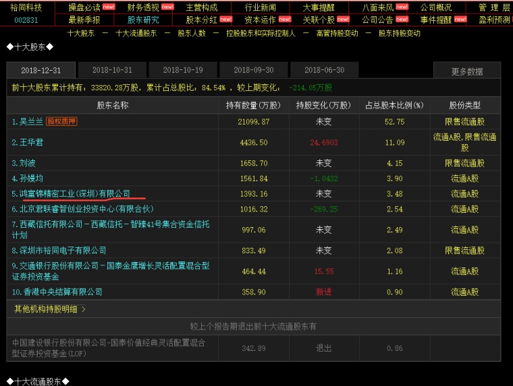513x386 pixels.
Task: Open shareholder 吴兰兰
Action: [31, 121]
